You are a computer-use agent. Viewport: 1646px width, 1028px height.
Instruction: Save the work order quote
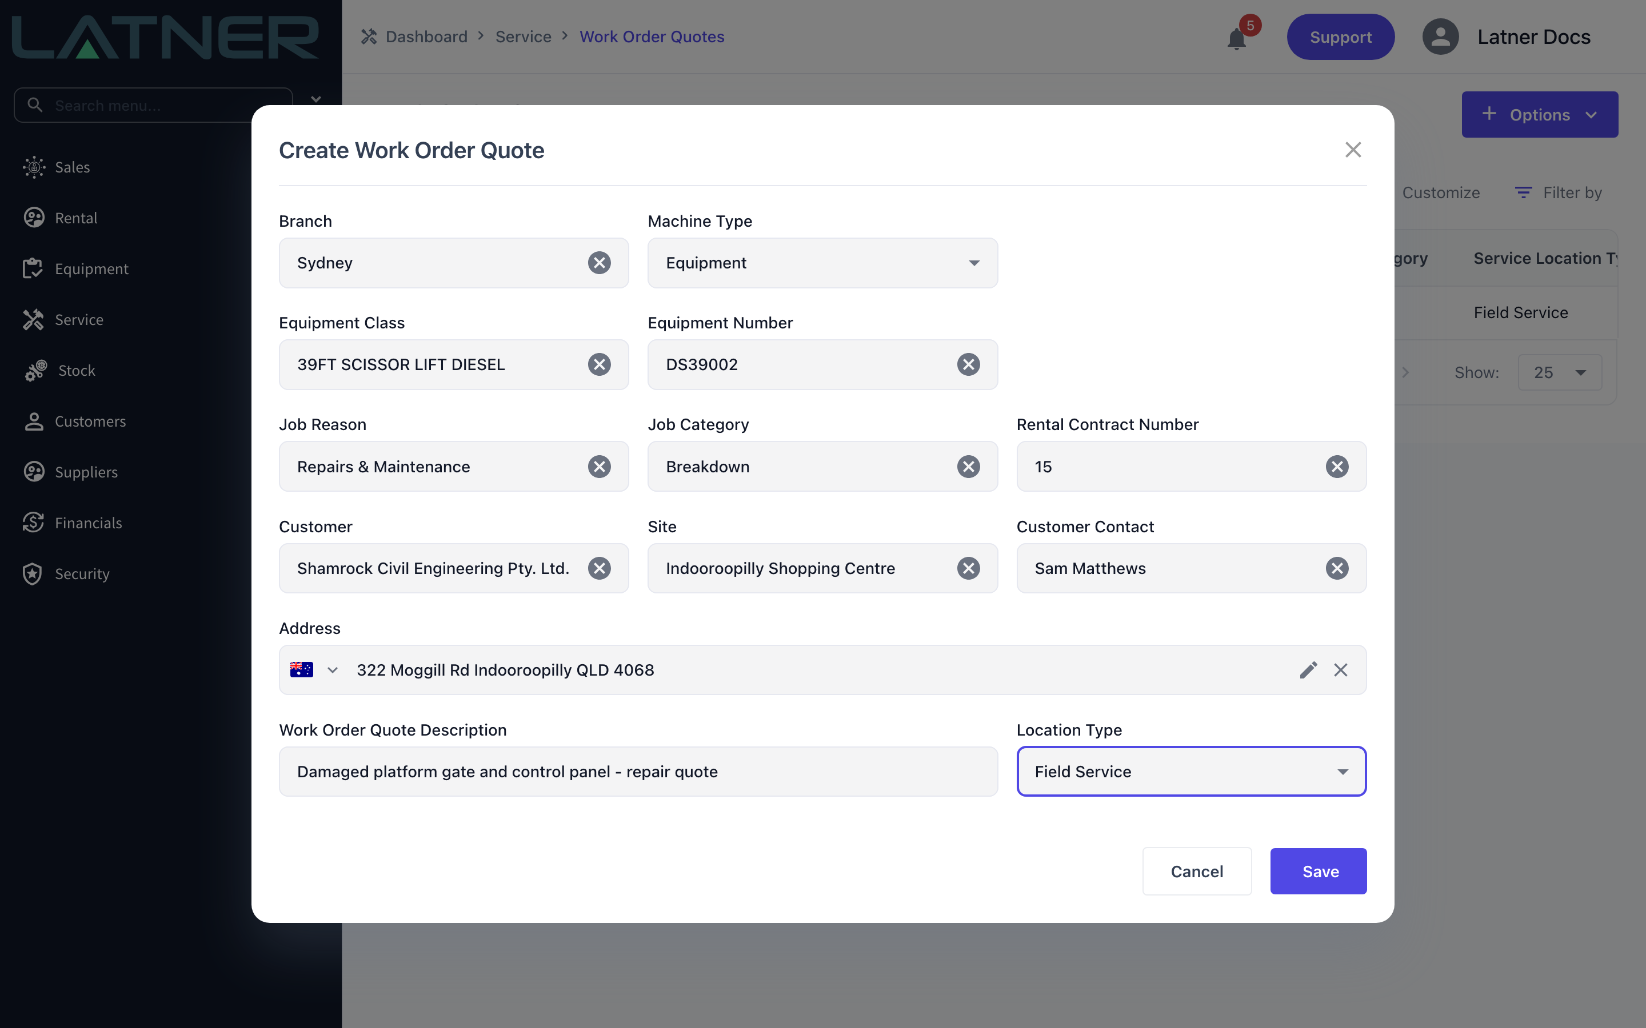click(x=1318, y=871)
